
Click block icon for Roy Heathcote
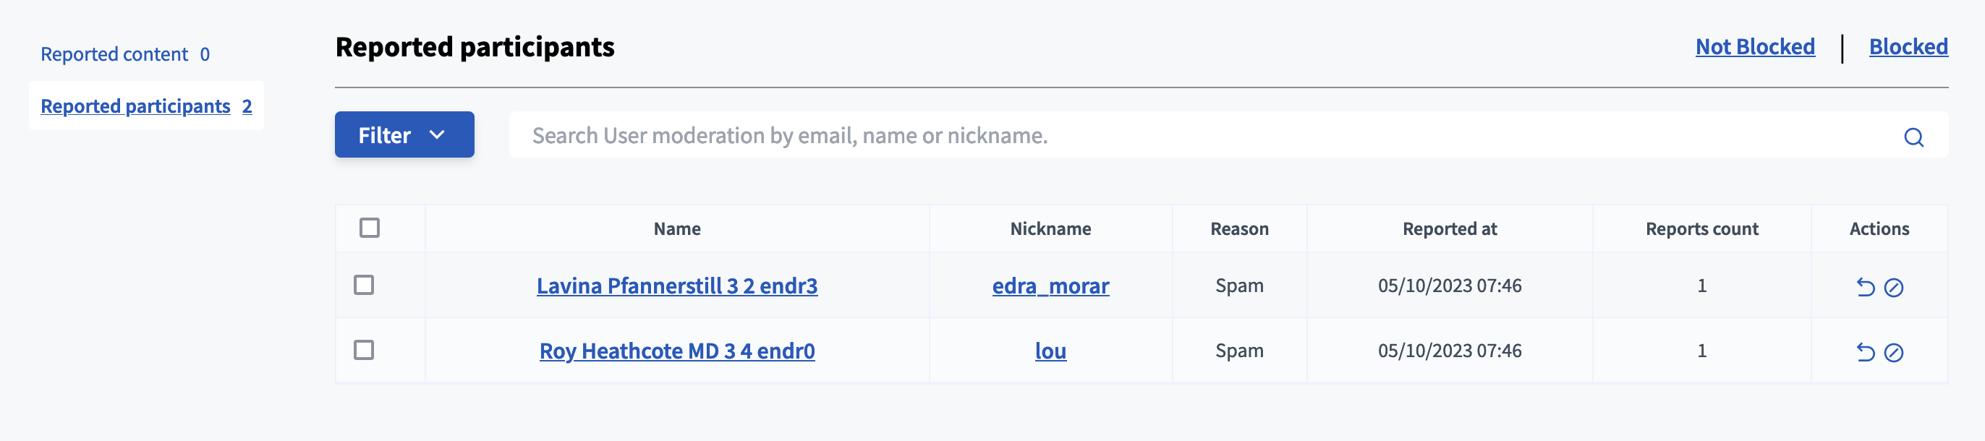pos(1893,352)
